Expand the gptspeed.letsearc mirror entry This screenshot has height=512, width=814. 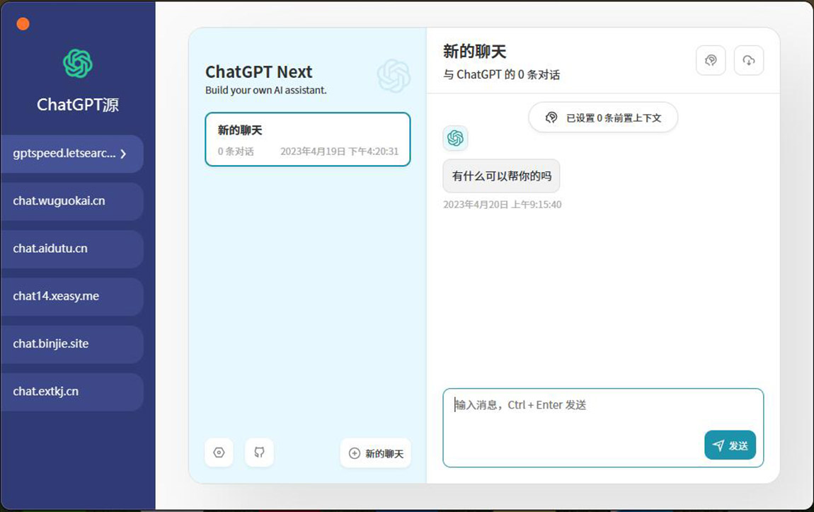pyautogui.click(x=71, y=154)
